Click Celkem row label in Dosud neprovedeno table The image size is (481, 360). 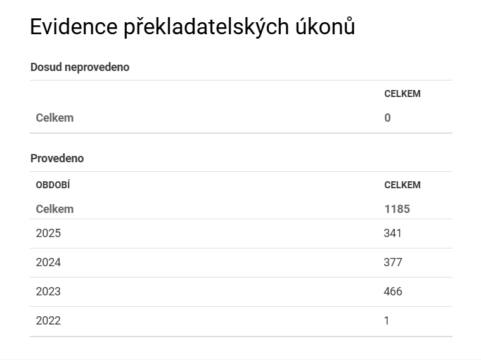(x=55, y=118)
